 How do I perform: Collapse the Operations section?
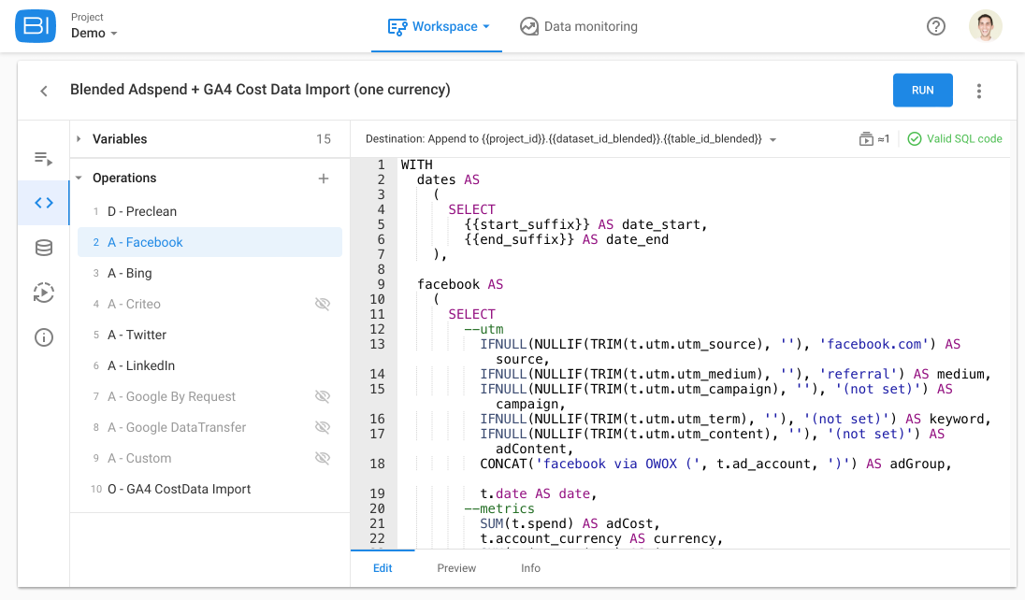[79, 178]
